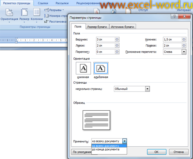The height and width of the screenshot is (159, 193).
Task: Increase the Верхнее margin with up arrow
Action: 117,38
